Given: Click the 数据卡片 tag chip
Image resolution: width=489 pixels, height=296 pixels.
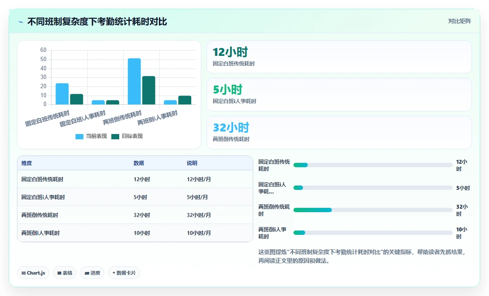Looking at the screenshot, I should point(124,273).
